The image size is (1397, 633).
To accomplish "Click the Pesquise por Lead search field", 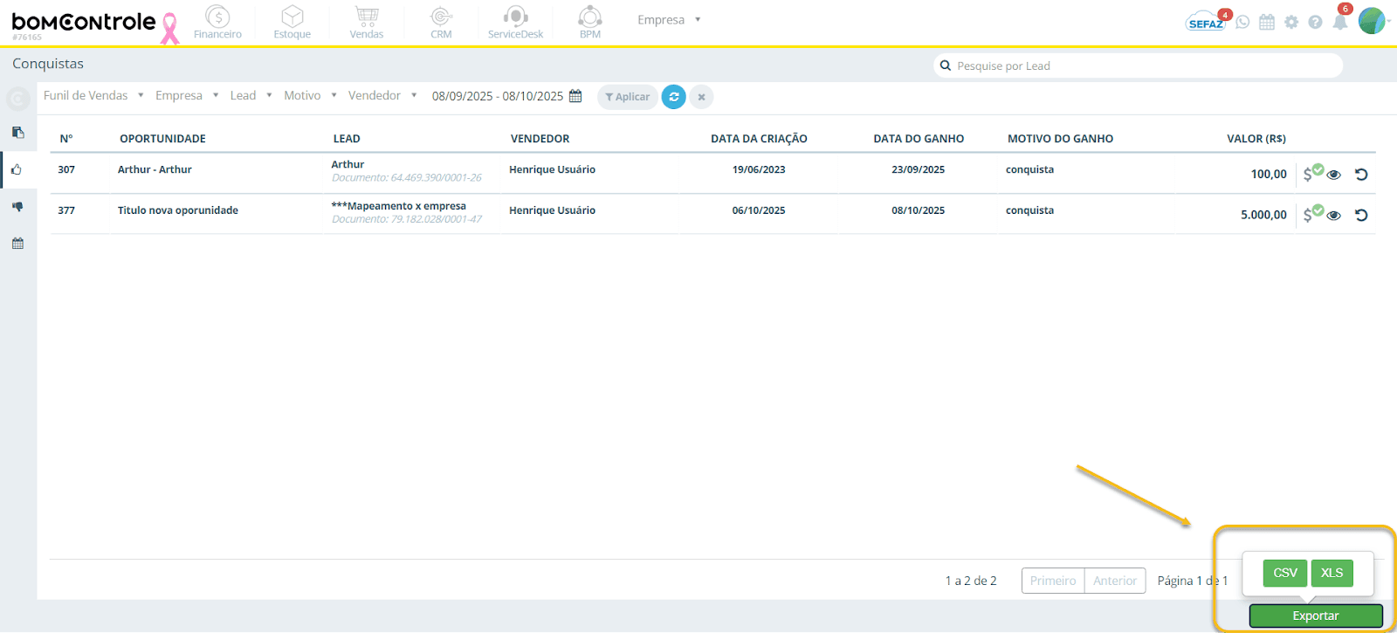I will click(x=1139, y=65).
